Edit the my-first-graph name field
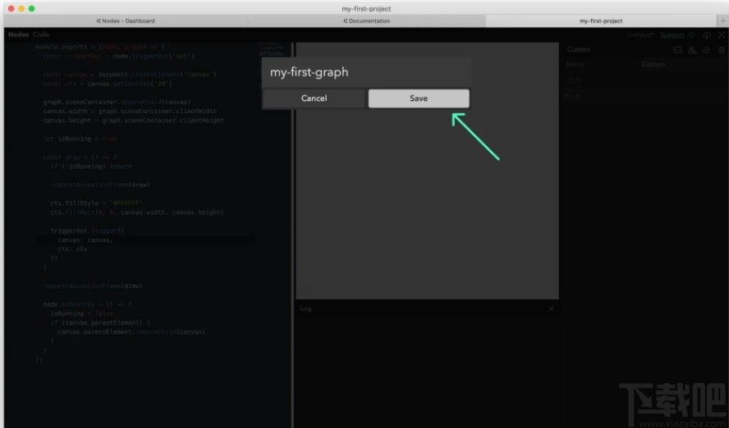 [366, 72]
